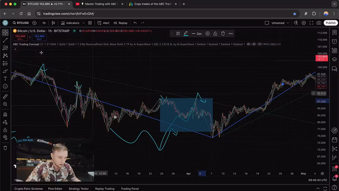Click the brush drawing tool
Screen dimensions: 339x191
[5, 71]
